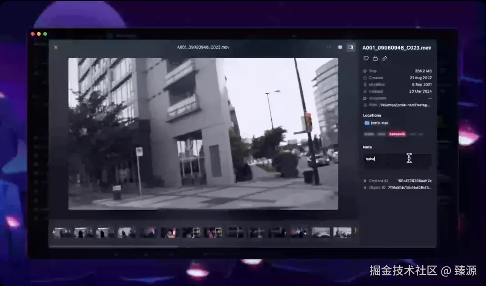Open the jamie-nas folder location
This screenshot has height=286, width=486.
(x=376, y=123)
